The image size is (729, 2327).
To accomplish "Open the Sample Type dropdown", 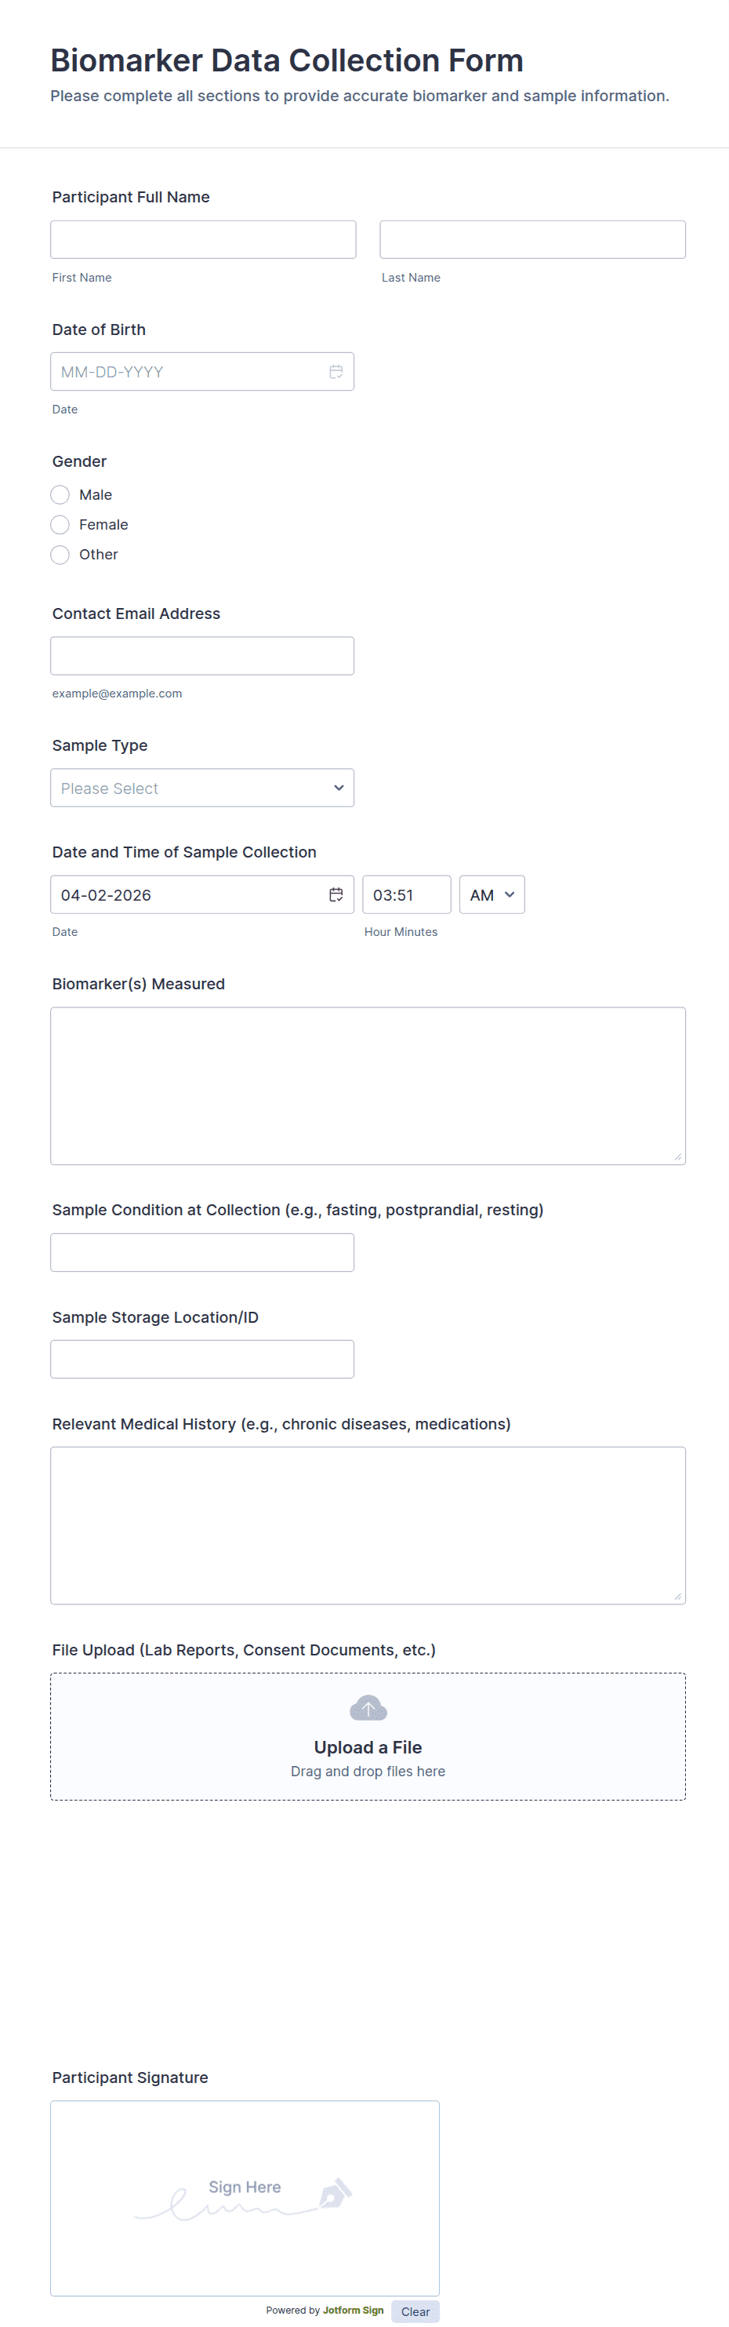I will 202,788.
